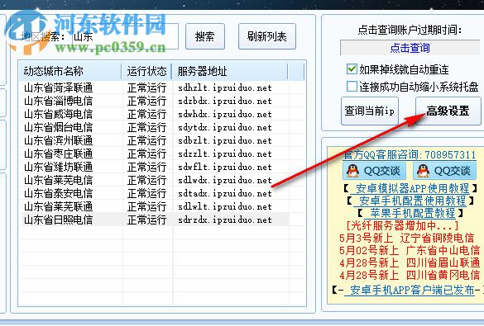Screen dimensions: 484x326
Task: Click server address sdlwlt.ipzuiduo.net
Action: coord(225,207)
